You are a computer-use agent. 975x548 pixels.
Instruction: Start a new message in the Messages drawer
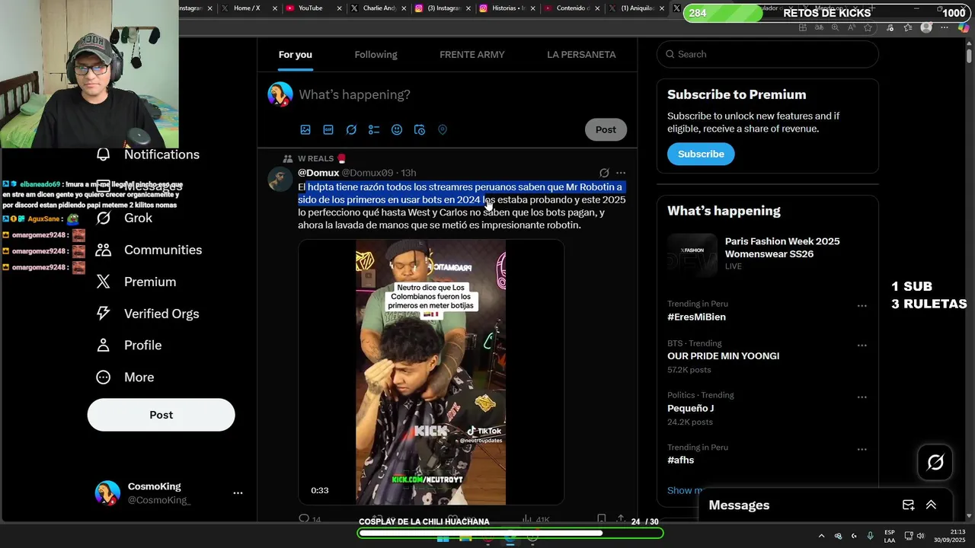click(x=908, y=505)
